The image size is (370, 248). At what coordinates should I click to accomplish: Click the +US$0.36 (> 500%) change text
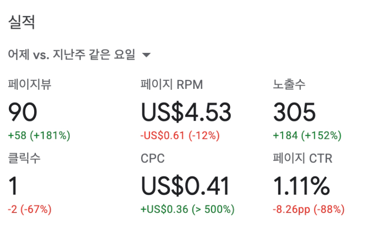pyautogui.click(x=188, y=209)
